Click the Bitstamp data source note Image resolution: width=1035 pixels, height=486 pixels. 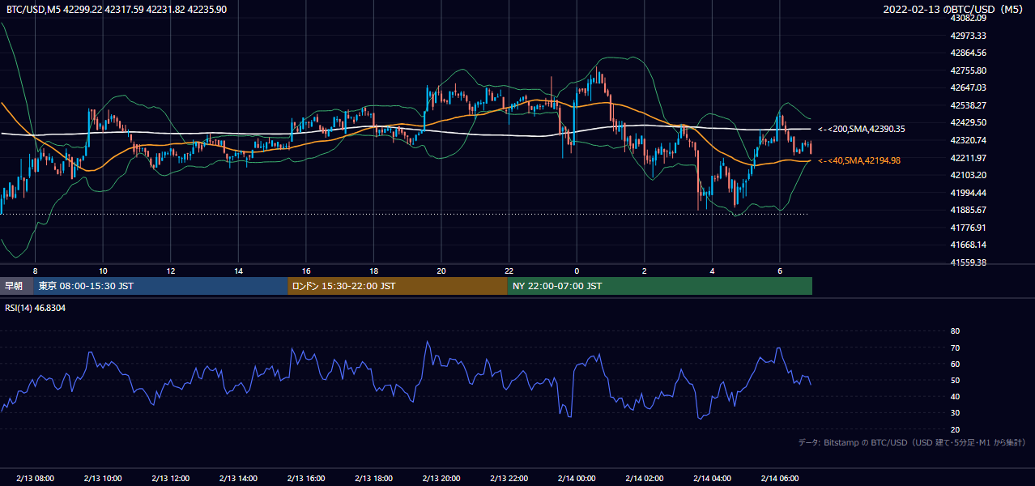pyautogui.click(x=912, y=442)
